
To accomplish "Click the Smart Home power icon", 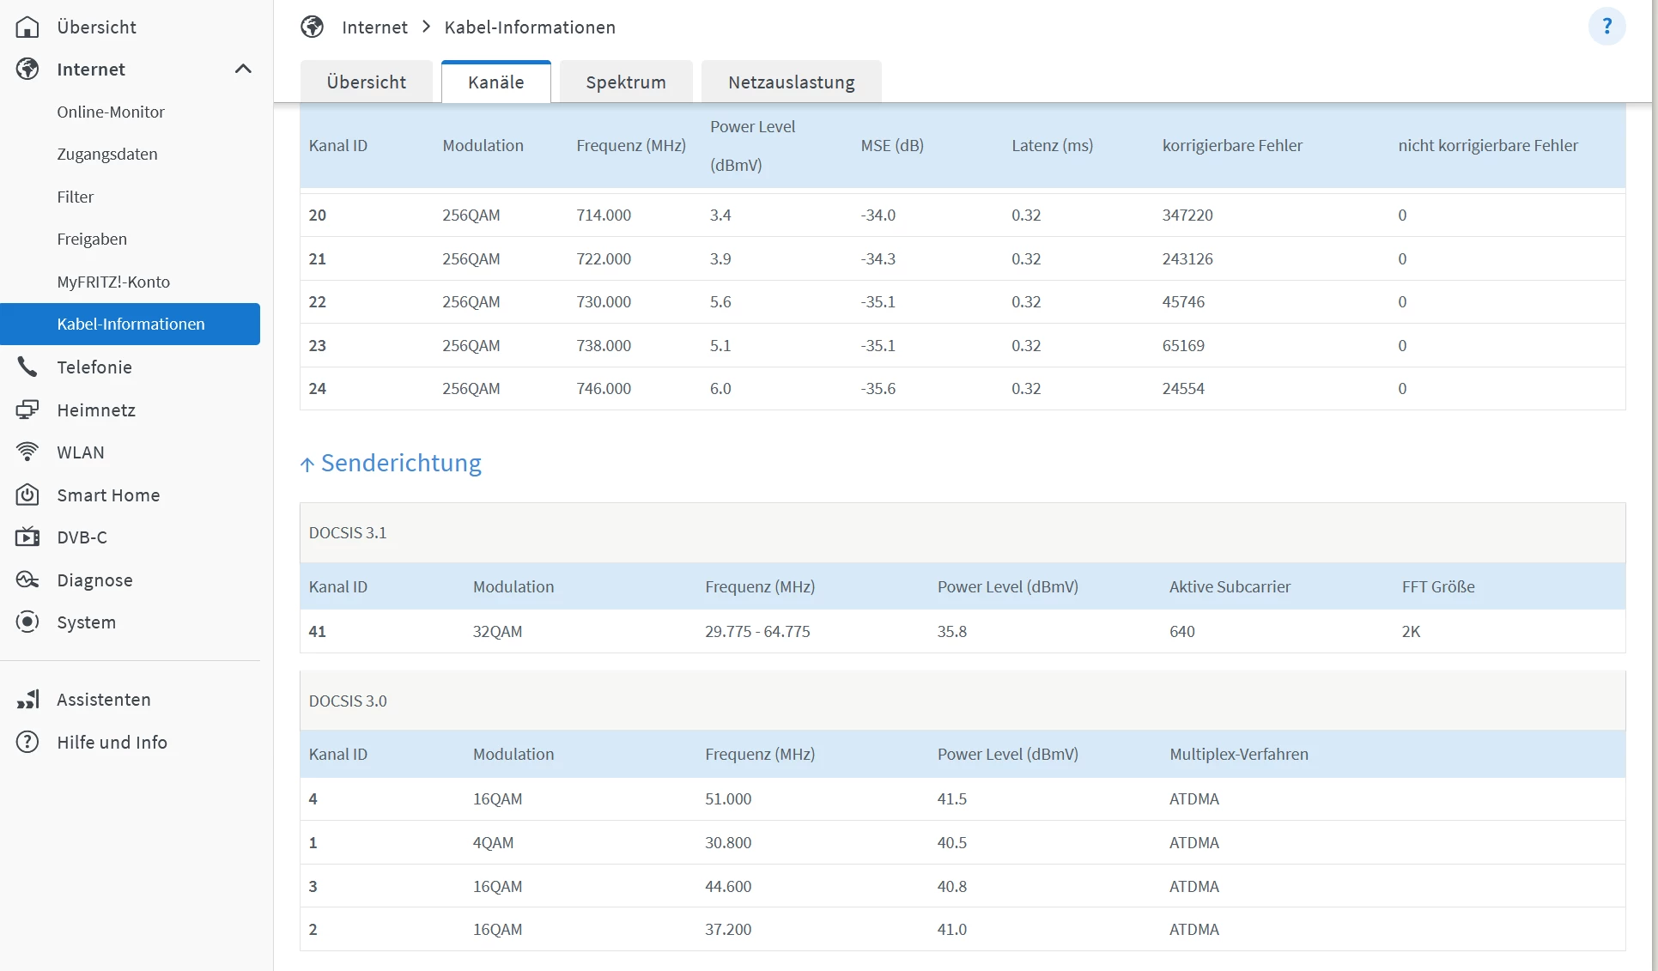I will 27,495.
